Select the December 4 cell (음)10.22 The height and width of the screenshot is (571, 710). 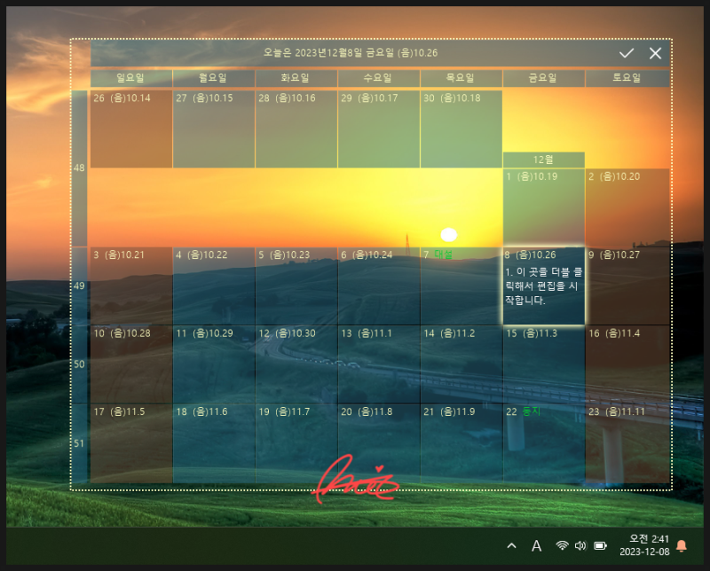(214, 286)
